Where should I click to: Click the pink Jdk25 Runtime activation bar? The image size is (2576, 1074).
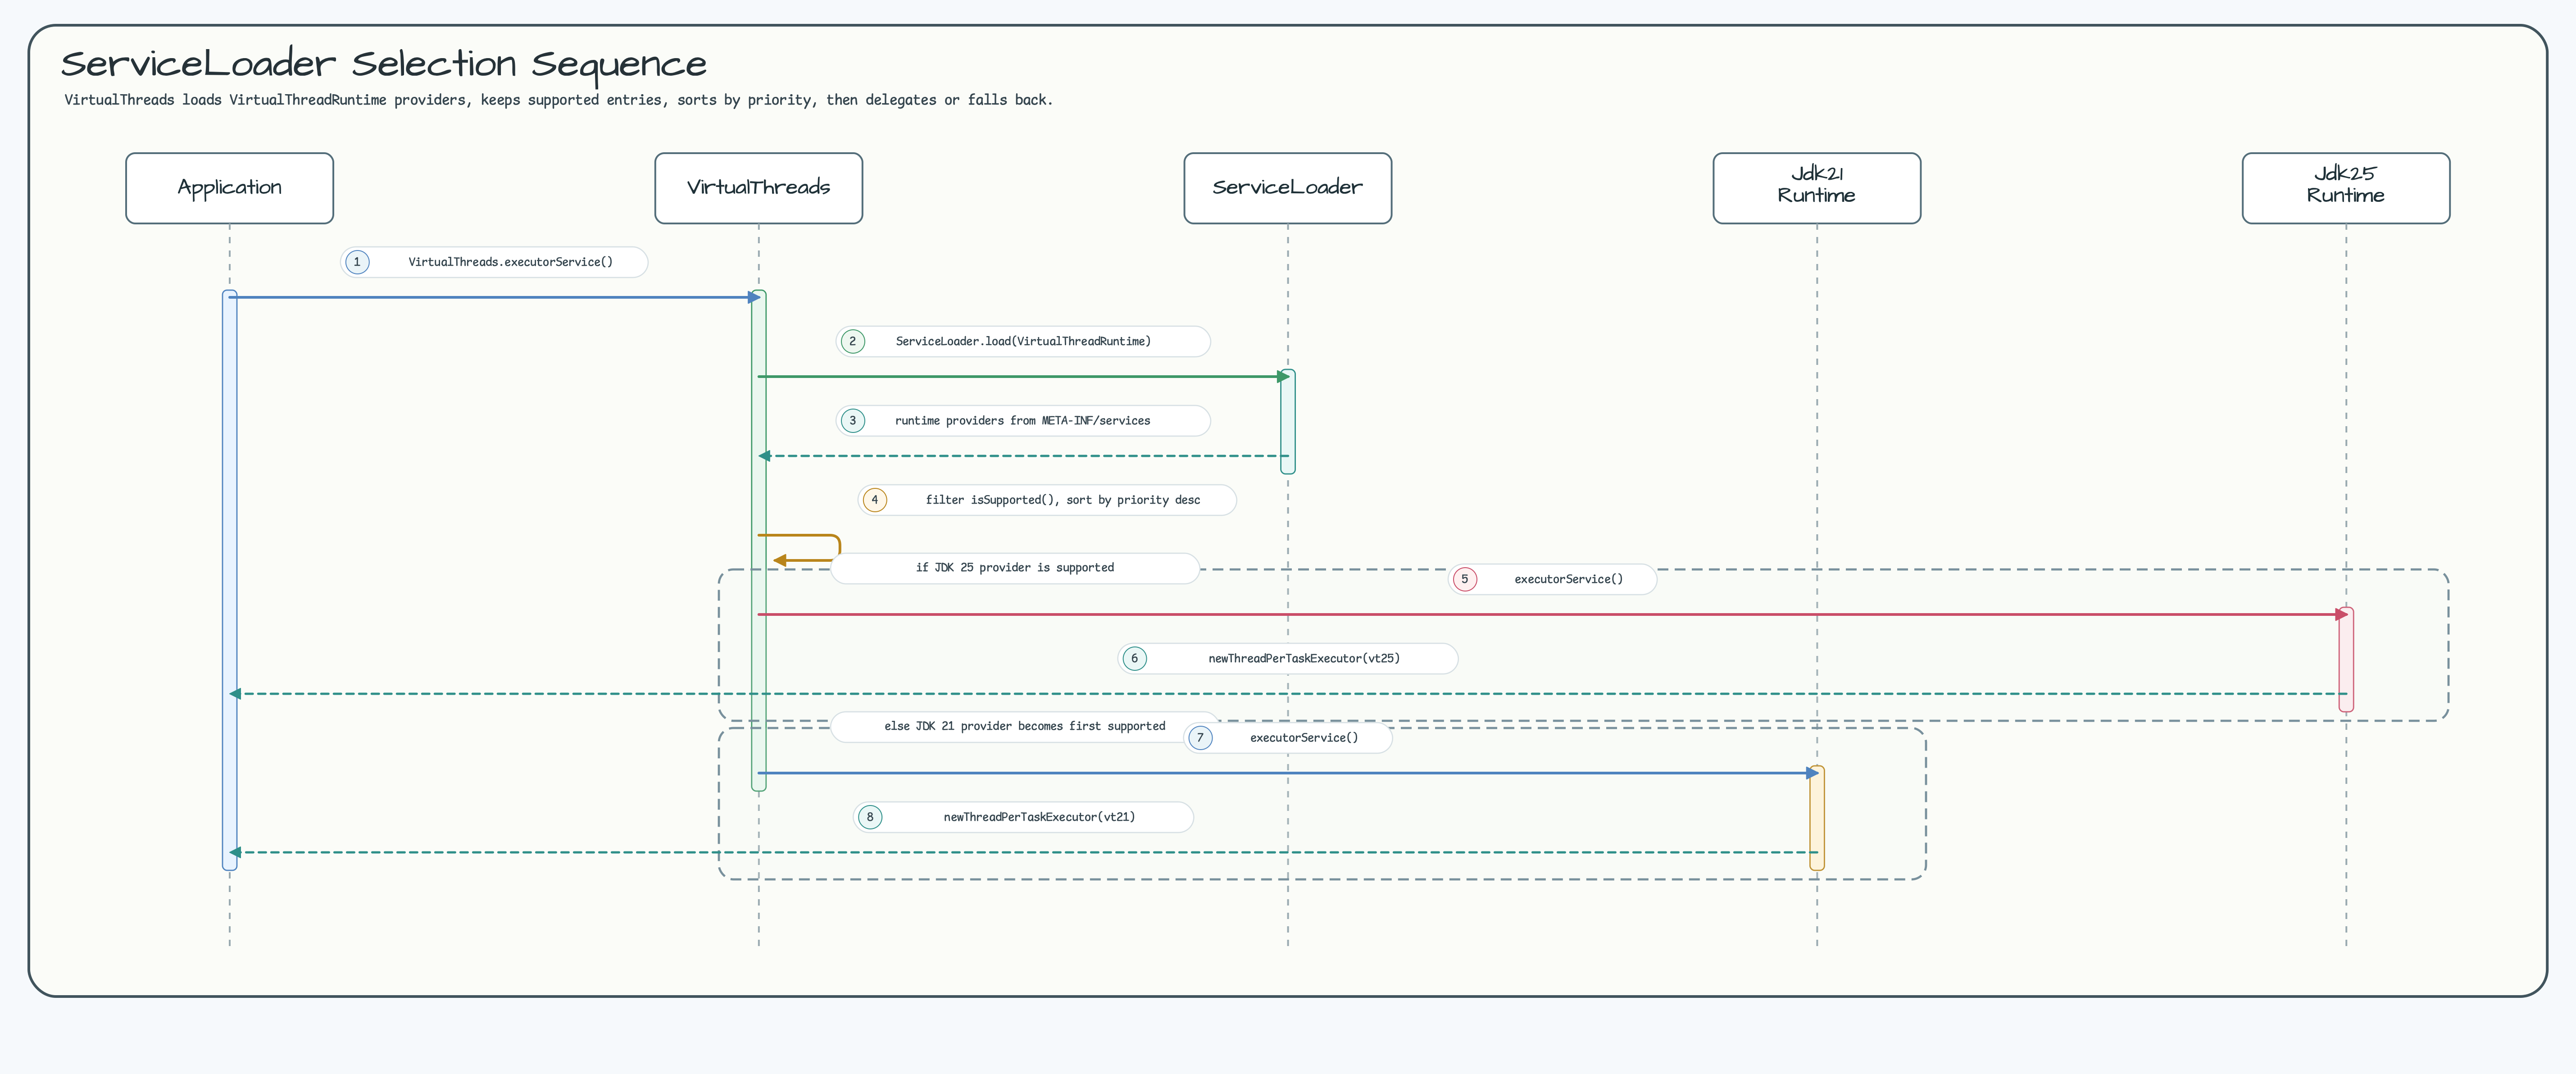pos(2345,659)
